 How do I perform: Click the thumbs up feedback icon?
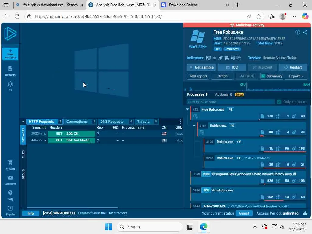point(305,213)
